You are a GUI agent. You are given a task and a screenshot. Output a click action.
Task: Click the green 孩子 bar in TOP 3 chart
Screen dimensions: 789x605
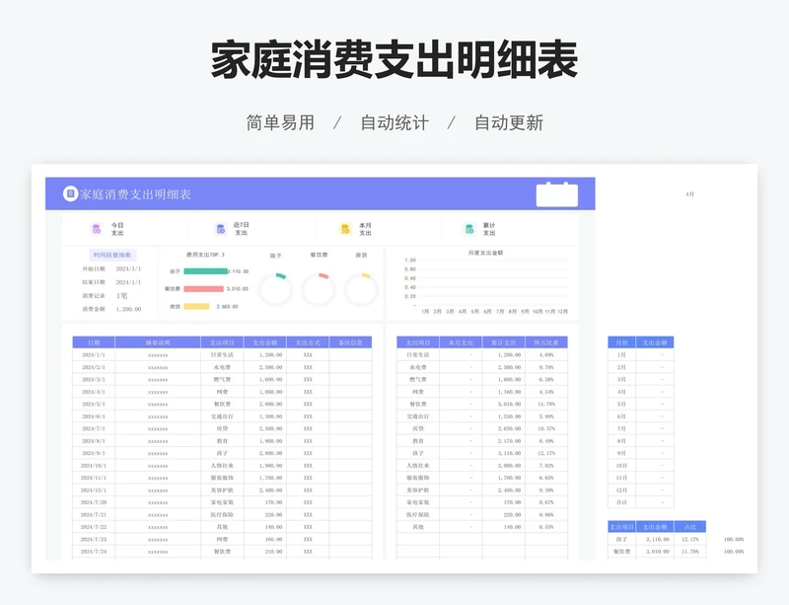(205, 271)
